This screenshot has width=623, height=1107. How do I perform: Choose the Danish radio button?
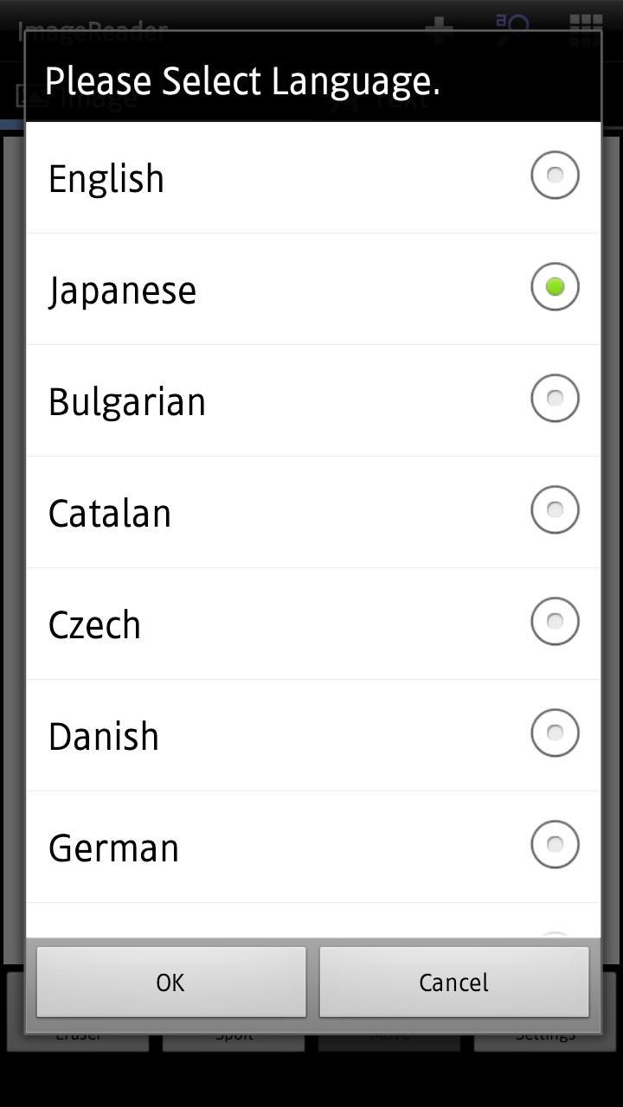(x=555, y=733)
